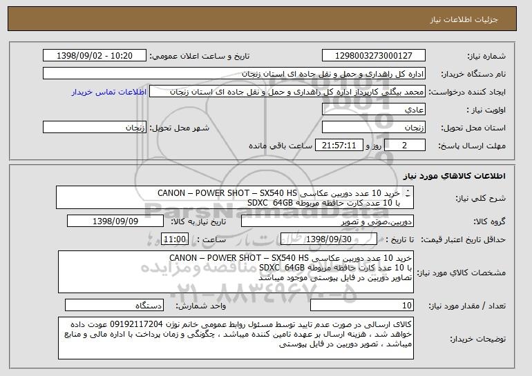
Task: Click the تاریخ نیاز به کالا label
Action: coord(198,221)
